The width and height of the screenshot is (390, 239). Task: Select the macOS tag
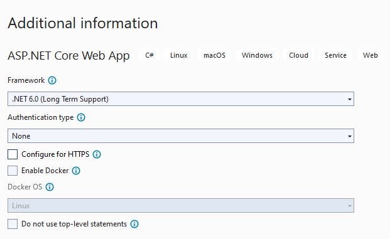click(214, 55)
